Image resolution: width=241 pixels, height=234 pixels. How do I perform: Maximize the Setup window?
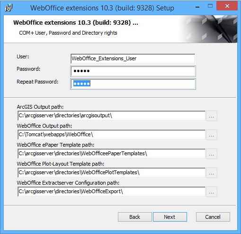pos(210,6)
